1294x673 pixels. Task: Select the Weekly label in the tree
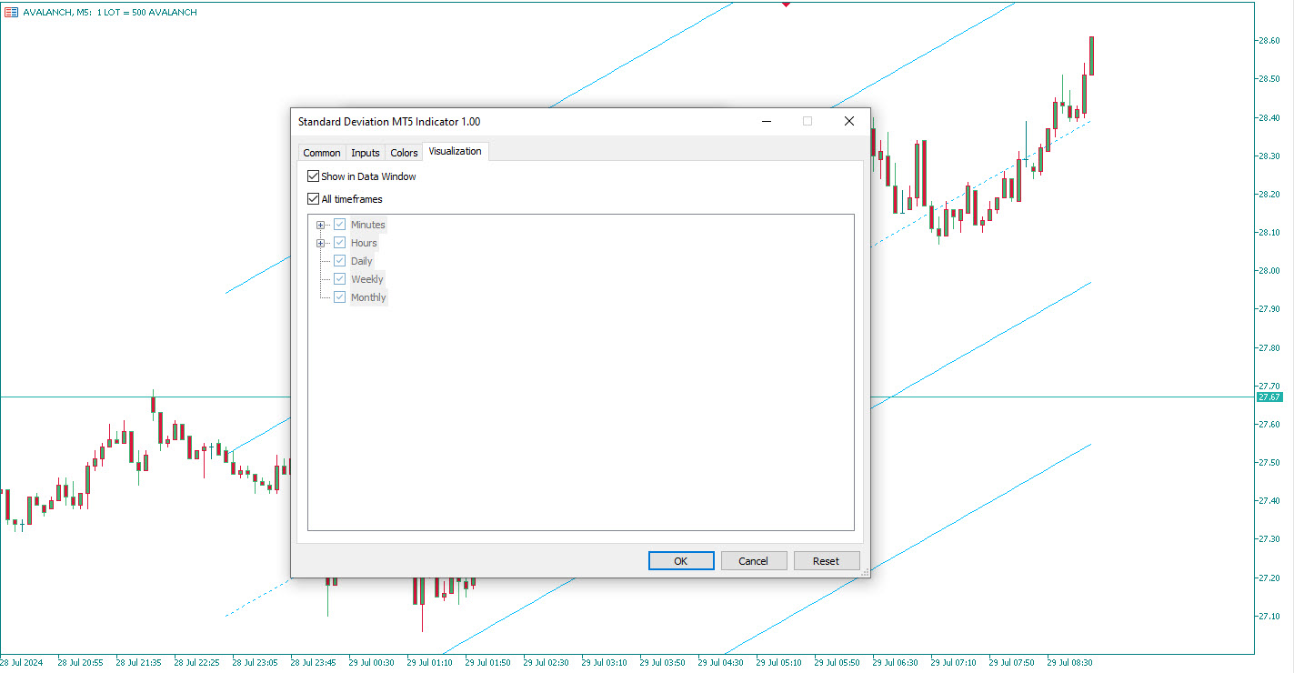[x=367, y=279]
